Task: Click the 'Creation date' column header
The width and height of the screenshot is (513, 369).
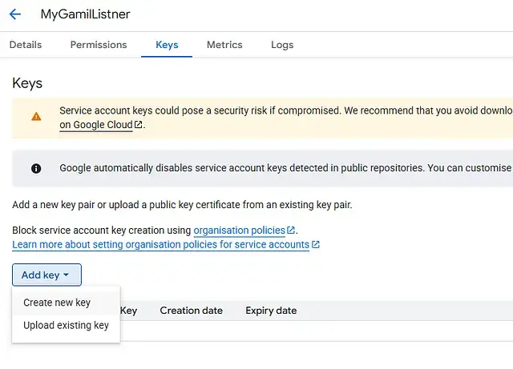Action: coord(191,311)
